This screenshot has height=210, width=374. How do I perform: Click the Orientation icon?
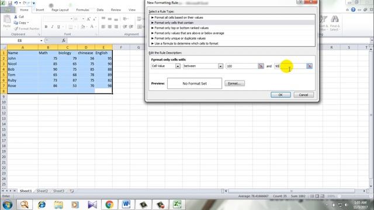[x=125, y=19]
